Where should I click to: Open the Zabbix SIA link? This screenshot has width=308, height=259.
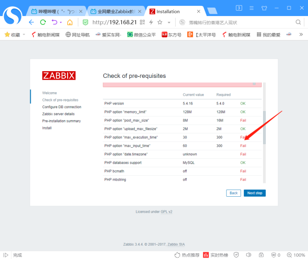tap(176, 244)
